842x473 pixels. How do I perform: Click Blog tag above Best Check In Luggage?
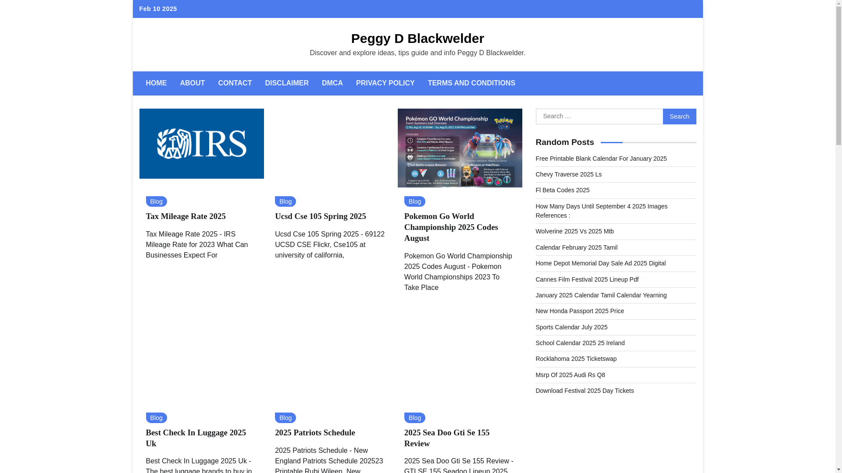[156, 418]
